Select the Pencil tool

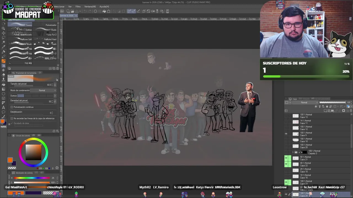tap(3, 56)
